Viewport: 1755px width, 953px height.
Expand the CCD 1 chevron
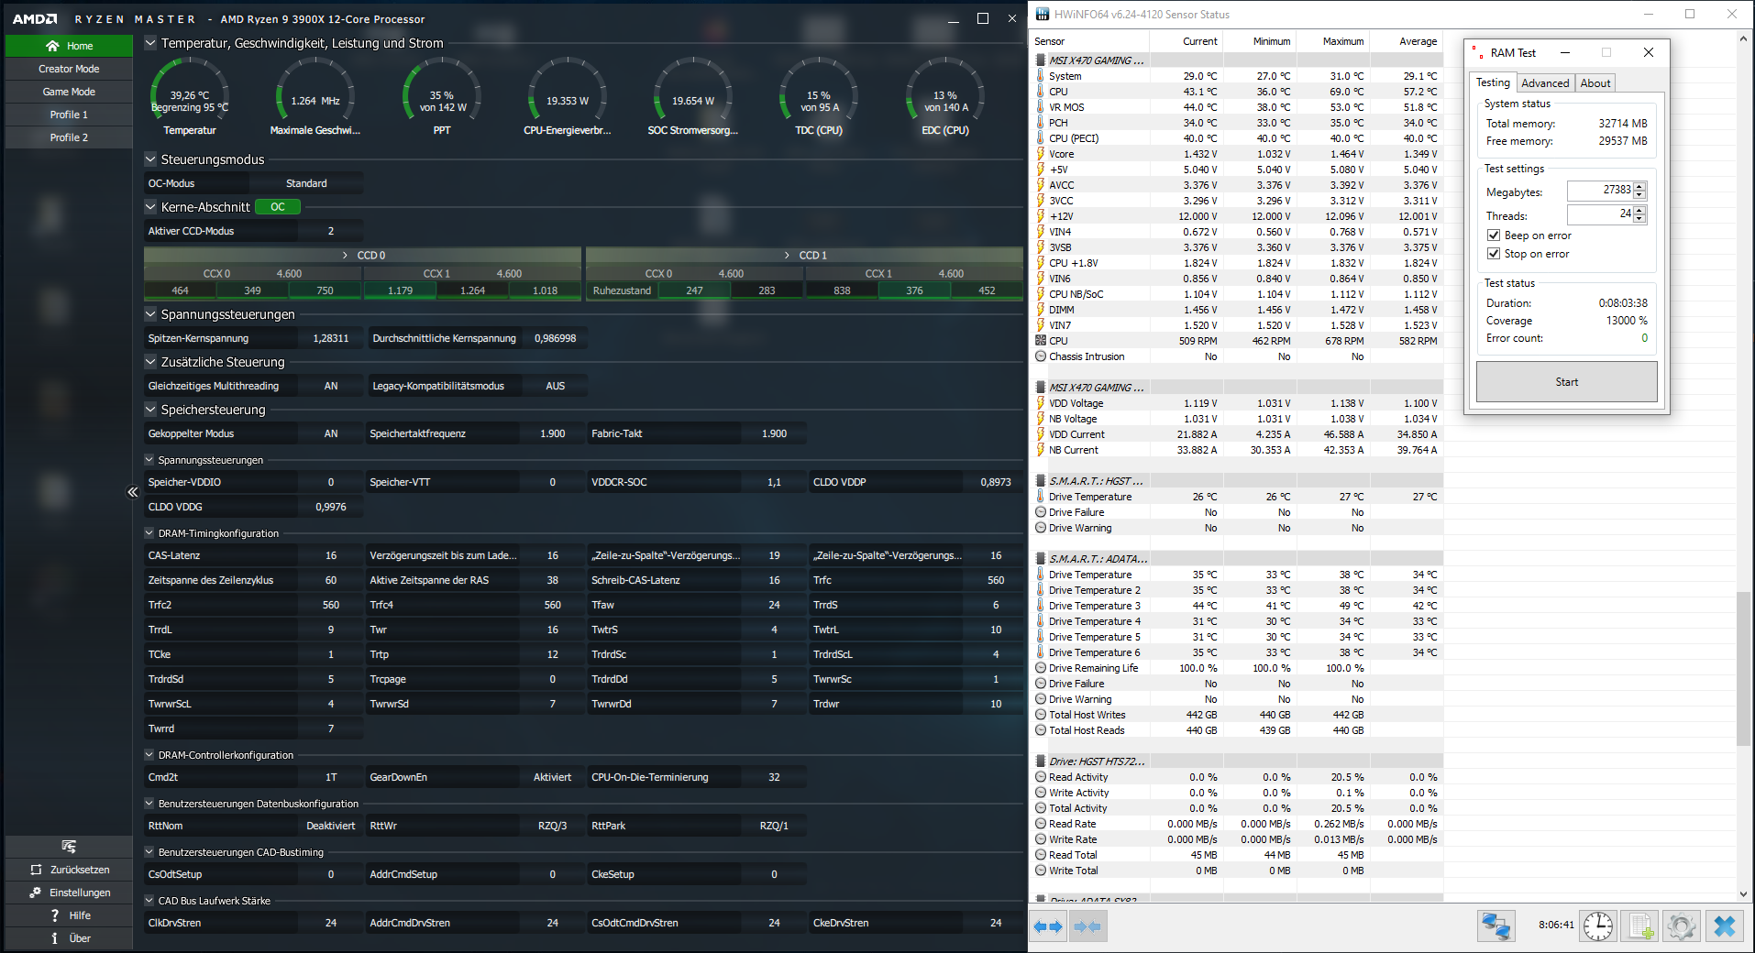(787, 255)
